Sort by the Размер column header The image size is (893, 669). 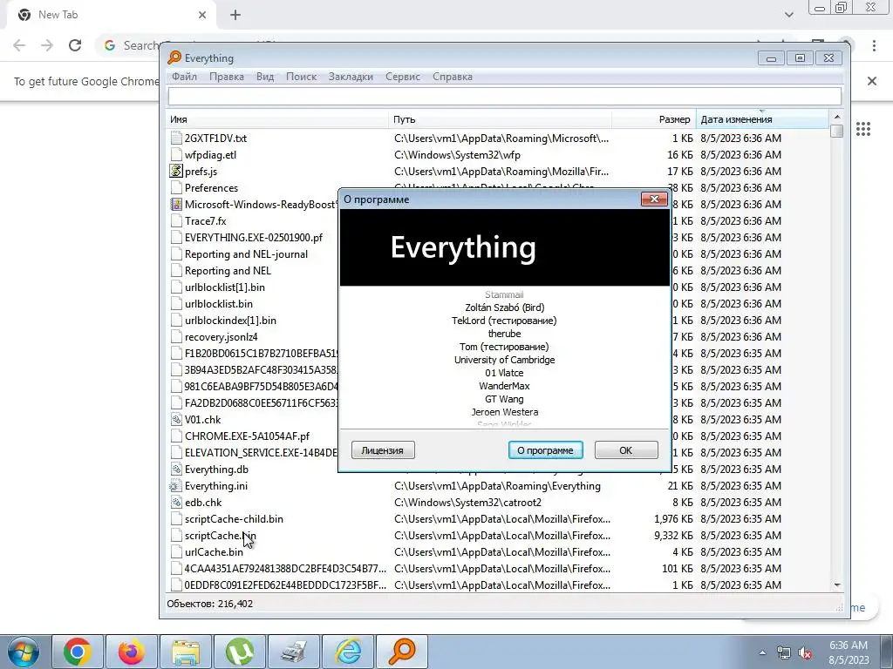click(x=654, y=119)
